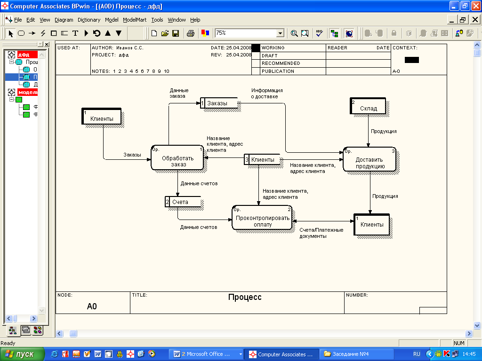The width and height of the screenshot is (482, 361).
Task: Open the Model menu
Action: tap(112, 20)
